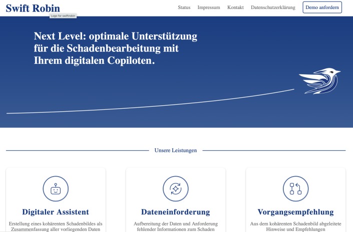The height and width of the screenshot is (232, 353).
Task: Click the description text under Dateneinforderung
Action: [x=176, y=226]
